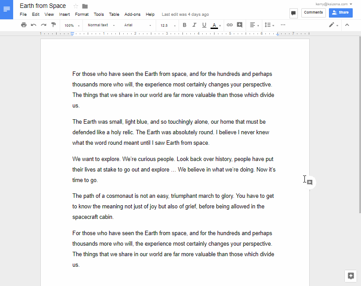Open the Help menu
The height and width of the screenshot is (286, 361).
150,14
